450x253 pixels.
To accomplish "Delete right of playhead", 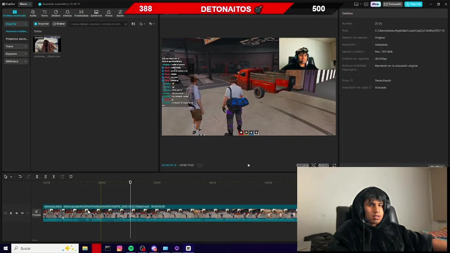I will [54, 177].
